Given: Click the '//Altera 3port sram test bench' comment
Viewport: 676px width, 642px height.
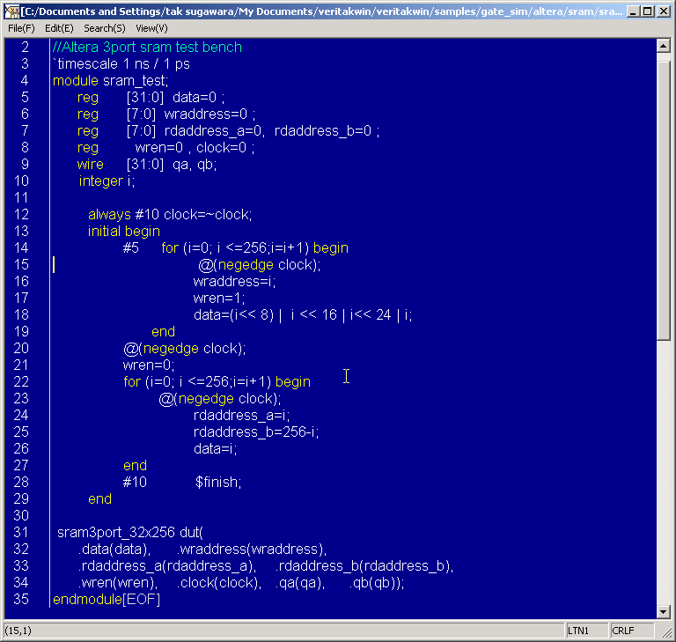Looking at the screenshot, I should tap(146, 47).
